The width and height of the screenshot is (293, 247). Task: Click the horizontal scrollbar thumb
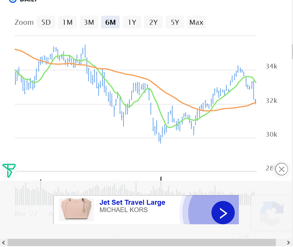tap(142, 243)
